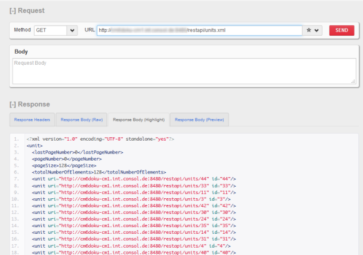Collapse the Response section

[14, 104]
